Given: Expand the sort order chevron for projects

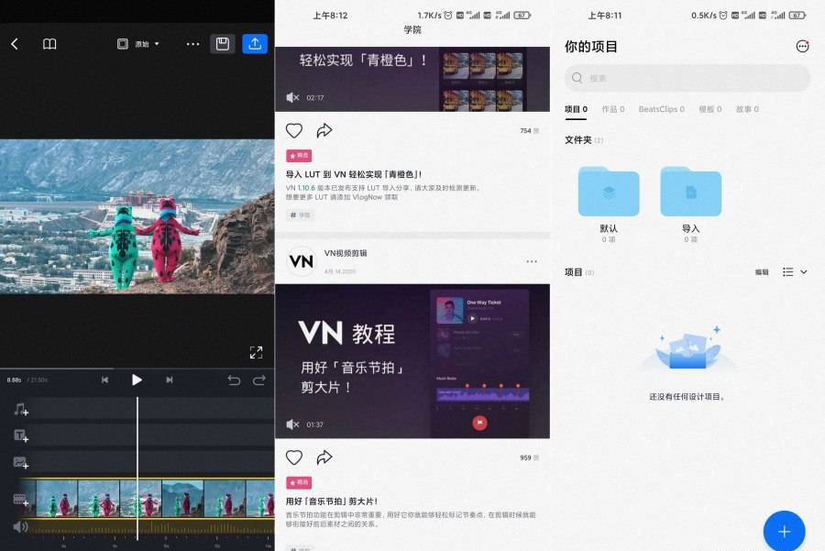Looking at the screenshot, I should (x=803, y=272).
